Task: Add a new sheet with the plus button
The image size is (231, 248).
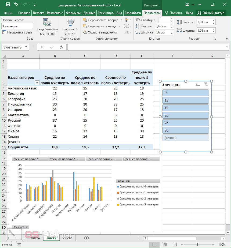Action: click(86, 238)
